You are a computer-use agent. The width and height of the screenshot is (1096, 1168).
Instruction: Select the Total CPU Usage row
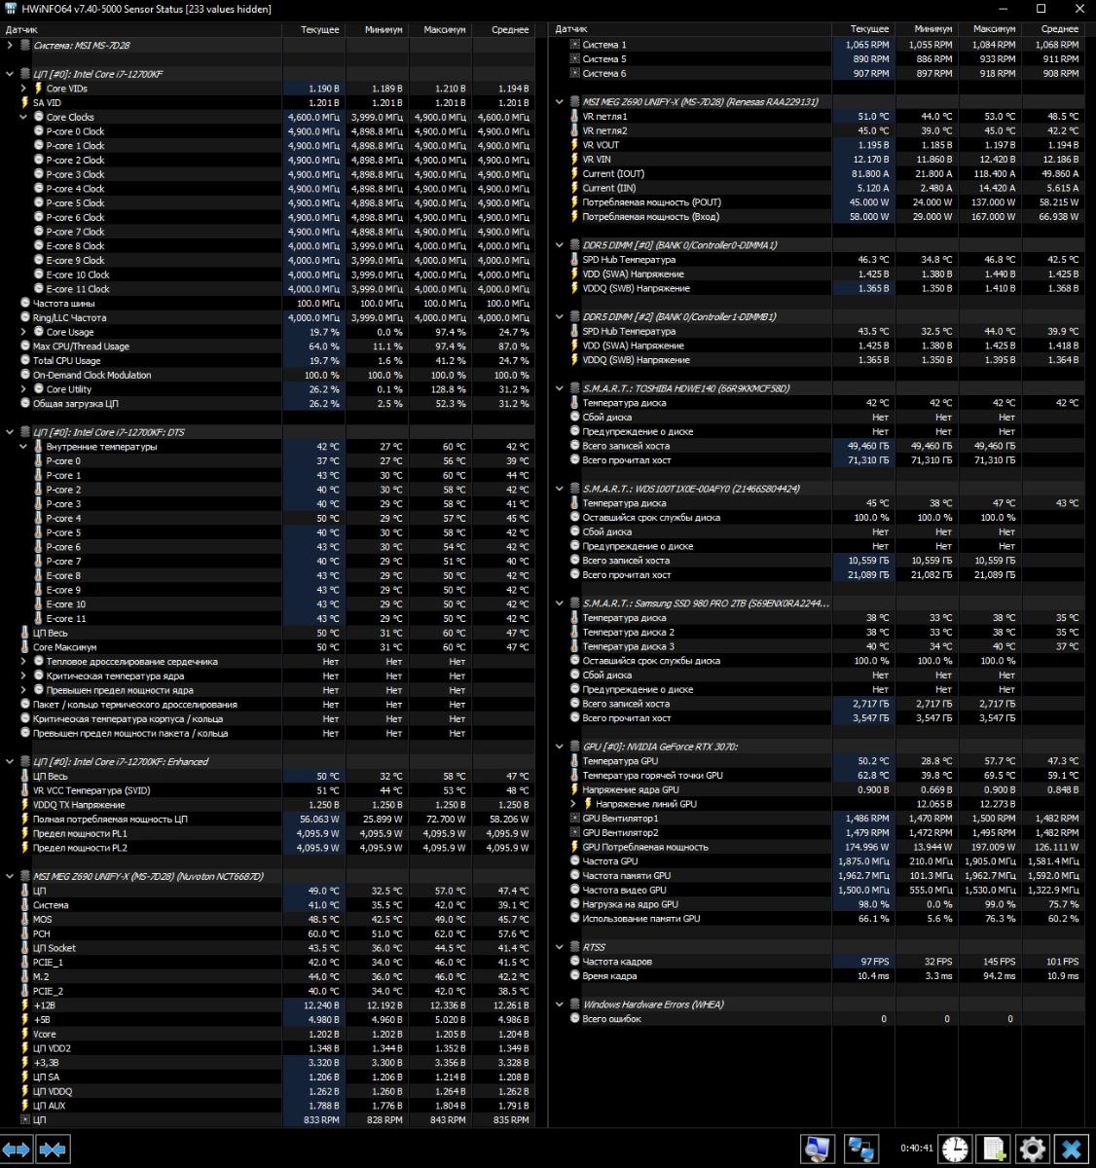(x=268, y=360)
